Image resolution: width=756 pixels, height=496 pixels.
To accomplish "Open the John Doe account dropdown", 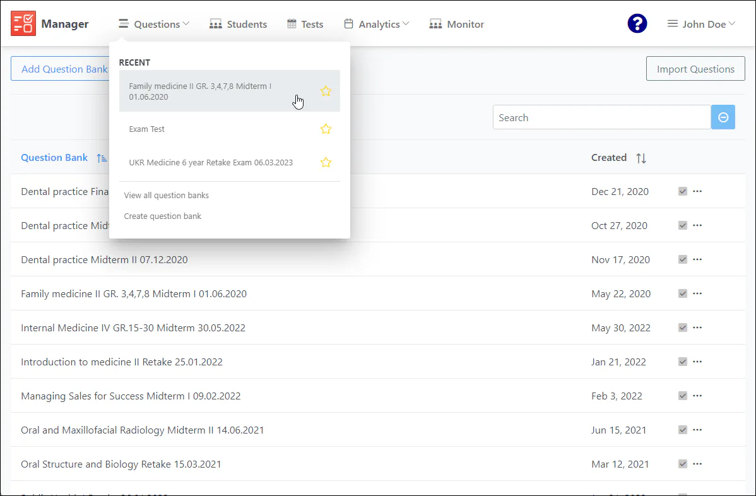I will click(x=700, y=23).
